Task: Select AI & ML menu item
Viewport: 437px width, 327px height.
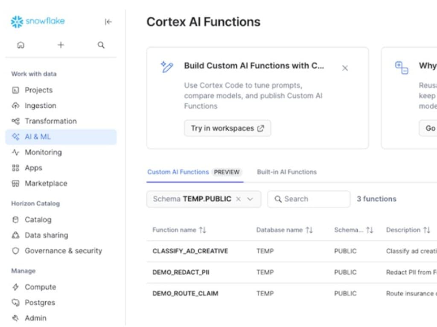Action: point(61,137)
